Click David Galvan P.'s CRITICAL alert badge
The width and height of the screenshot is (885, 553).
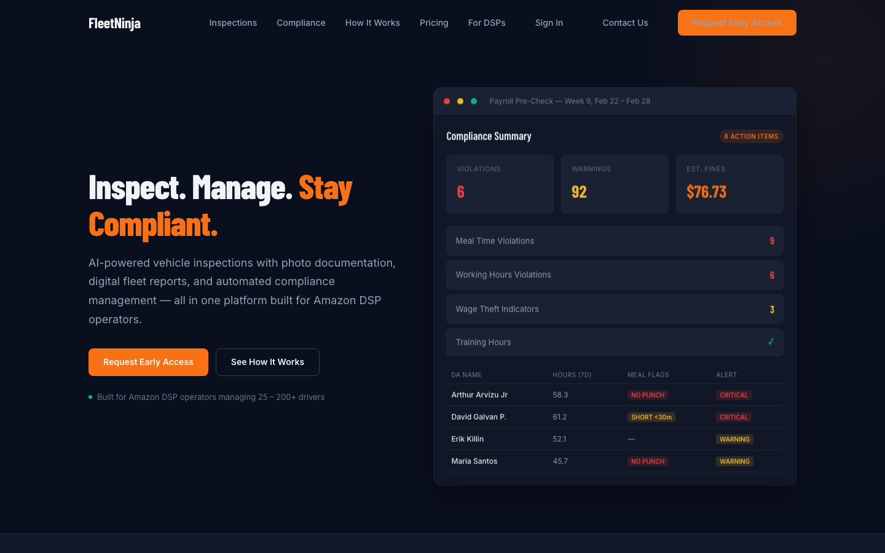coord(734,417)
